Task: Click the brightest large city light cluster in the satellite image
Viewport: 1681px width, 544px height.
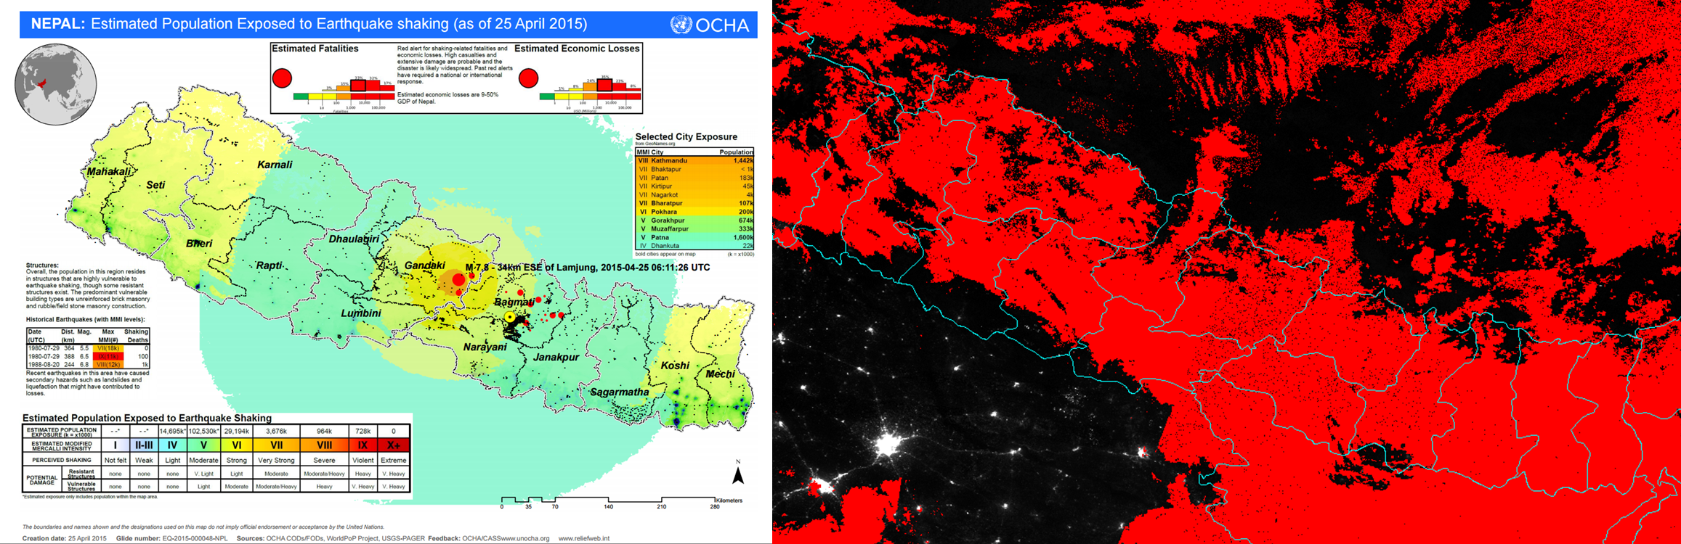Action: pyautogui.click(x=886, y=443)
